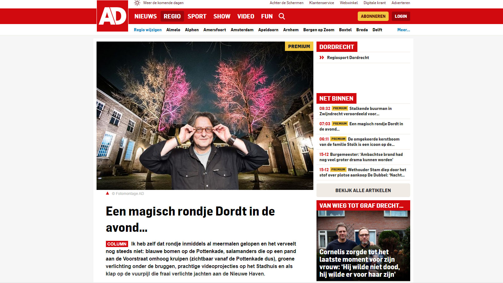
Task: Expand more regions with Meer...
Action: tap(404, 30)
